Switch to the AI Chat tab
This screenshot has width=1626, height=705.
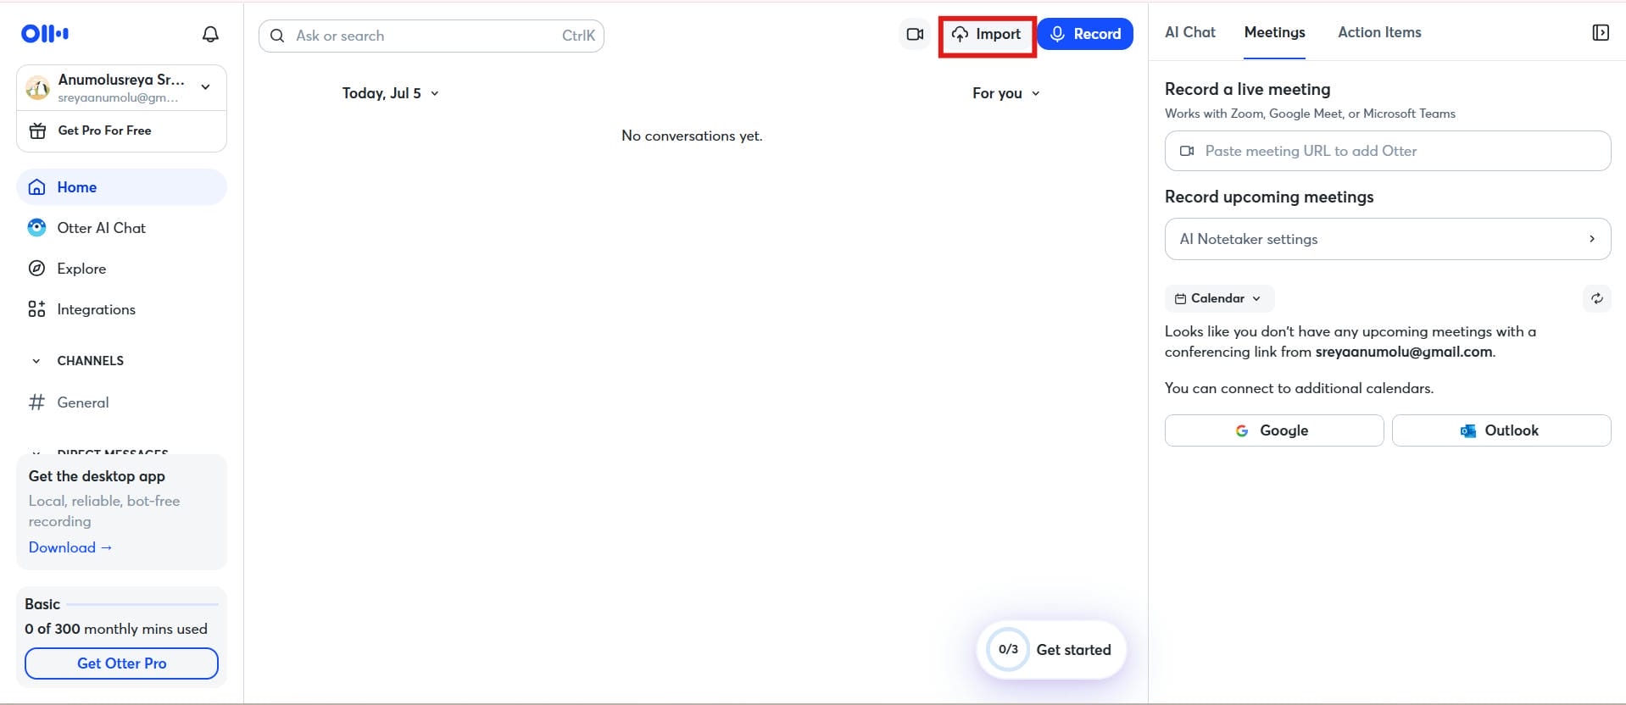pos(1189,32)
